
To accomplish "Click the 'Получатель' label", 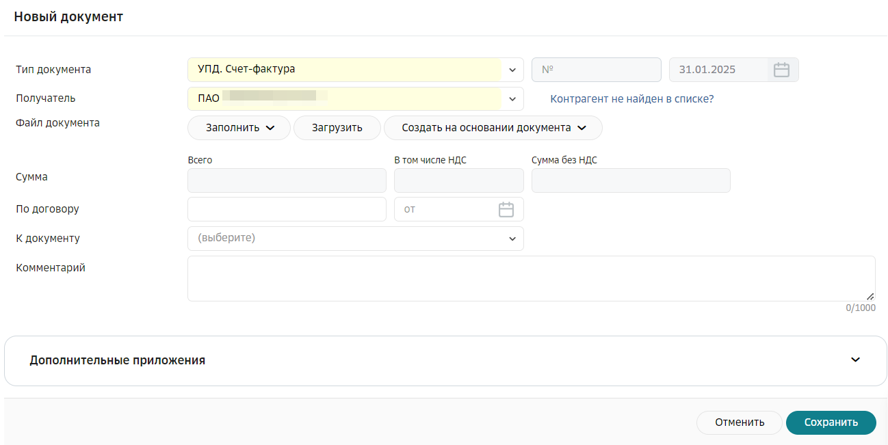I will (x=46, y=98).
